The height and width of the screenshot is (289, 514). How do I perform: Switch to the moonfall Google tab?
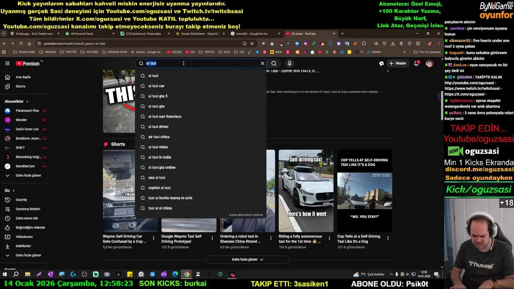click(255, 34)
